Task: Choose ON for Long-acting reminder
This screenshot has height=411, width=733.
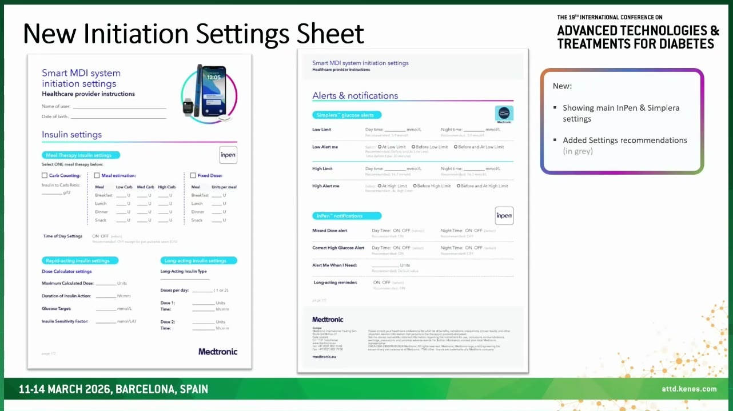Action: pyautogui.click(x=377, y=283)
